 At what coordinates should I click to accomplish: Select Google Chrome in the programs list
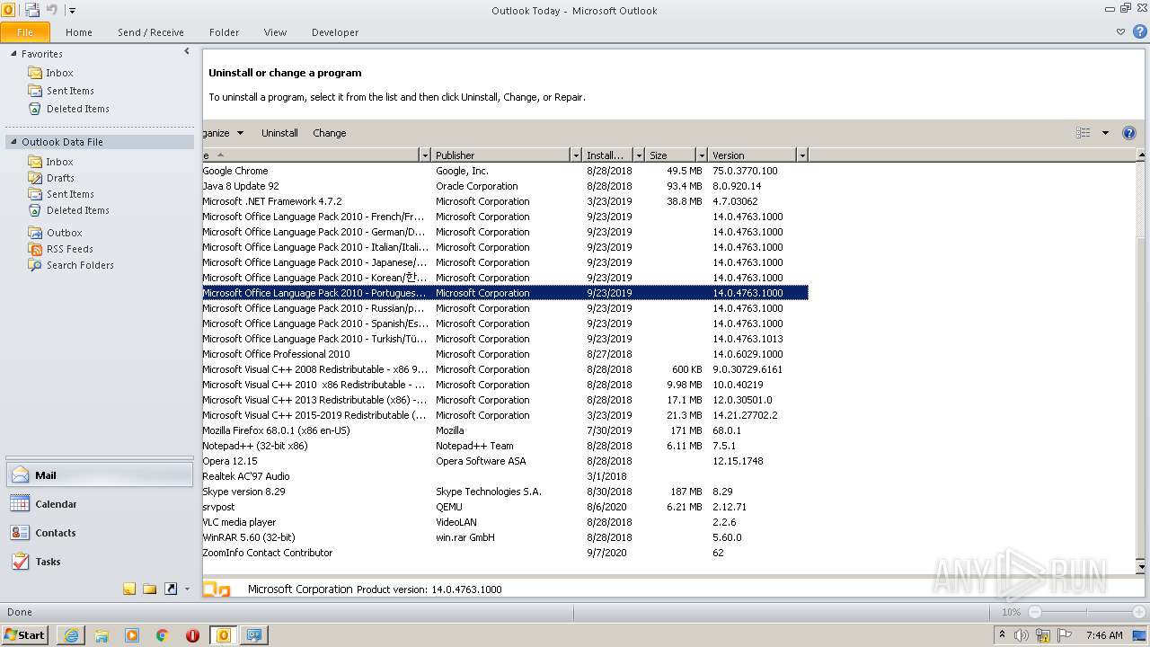[x=505, y=171]
